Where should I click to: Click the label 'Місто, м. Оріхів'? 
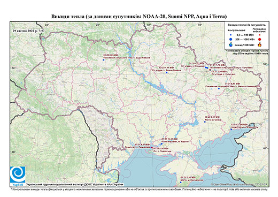(213, 120)
